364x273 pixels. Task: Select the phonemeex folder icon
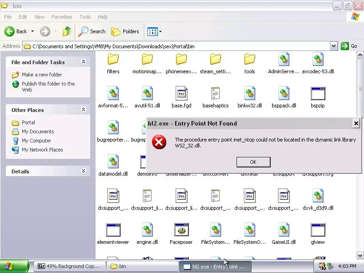(181, 59)
